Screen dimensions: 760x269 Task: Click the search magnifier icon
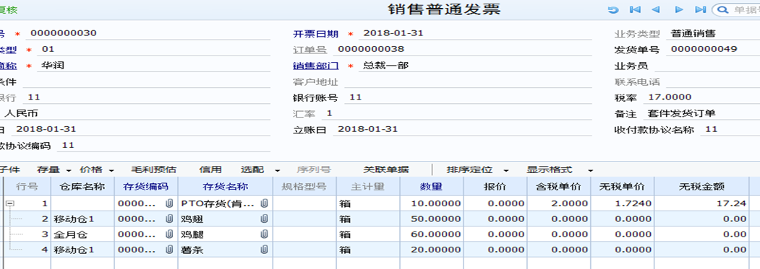(x=722, y=9)
